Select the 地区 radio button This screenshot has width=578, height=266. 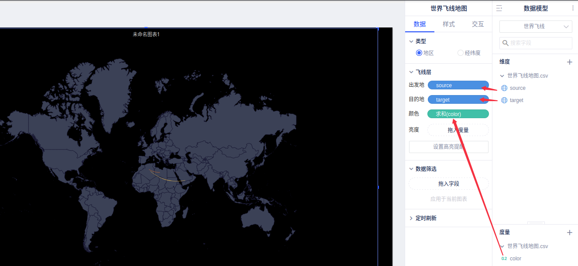tap(419, 53)
